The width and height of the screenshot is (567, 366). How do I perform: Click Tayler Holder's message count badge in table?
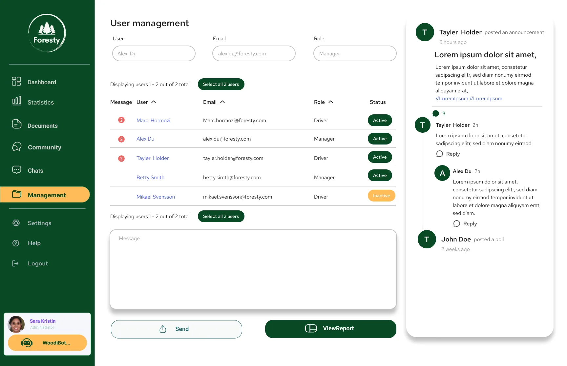pyautogui.click(x=121, y=159)
